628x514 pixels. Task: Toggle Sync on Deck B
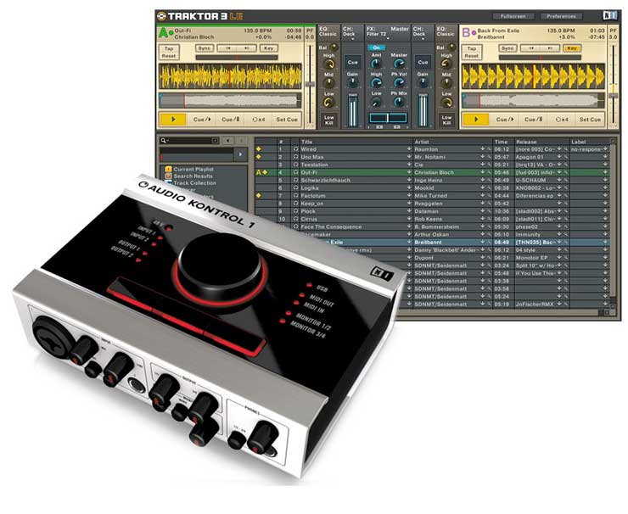pyautogui.click(x=507, y=48)
